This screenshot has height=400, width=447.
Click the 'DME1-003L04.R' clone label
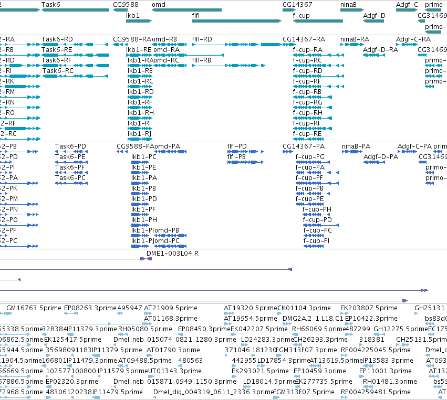click(172, 253)
